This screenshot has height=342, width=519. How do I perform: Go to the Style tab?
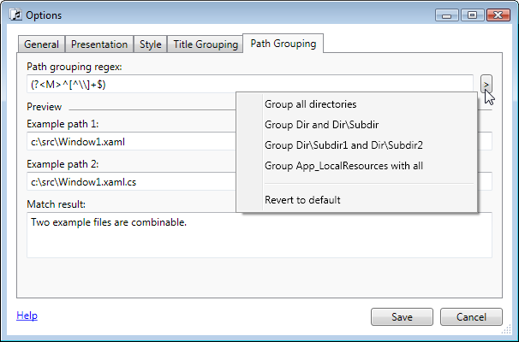coord(150,44)
